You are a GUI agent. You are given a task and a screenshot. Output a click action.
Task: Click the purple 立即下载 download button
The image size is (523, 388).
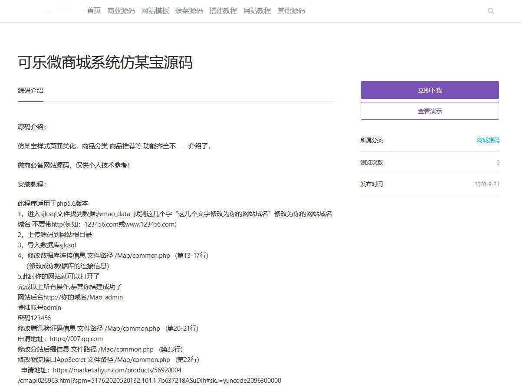pyautogui.click(x=429, y=90)
